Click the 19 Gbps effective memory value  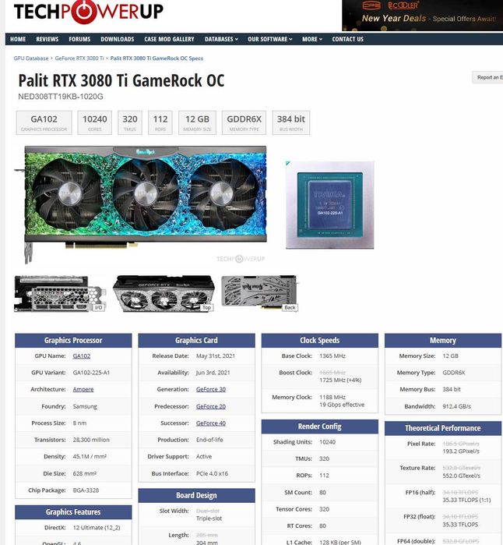click(342, 405)
